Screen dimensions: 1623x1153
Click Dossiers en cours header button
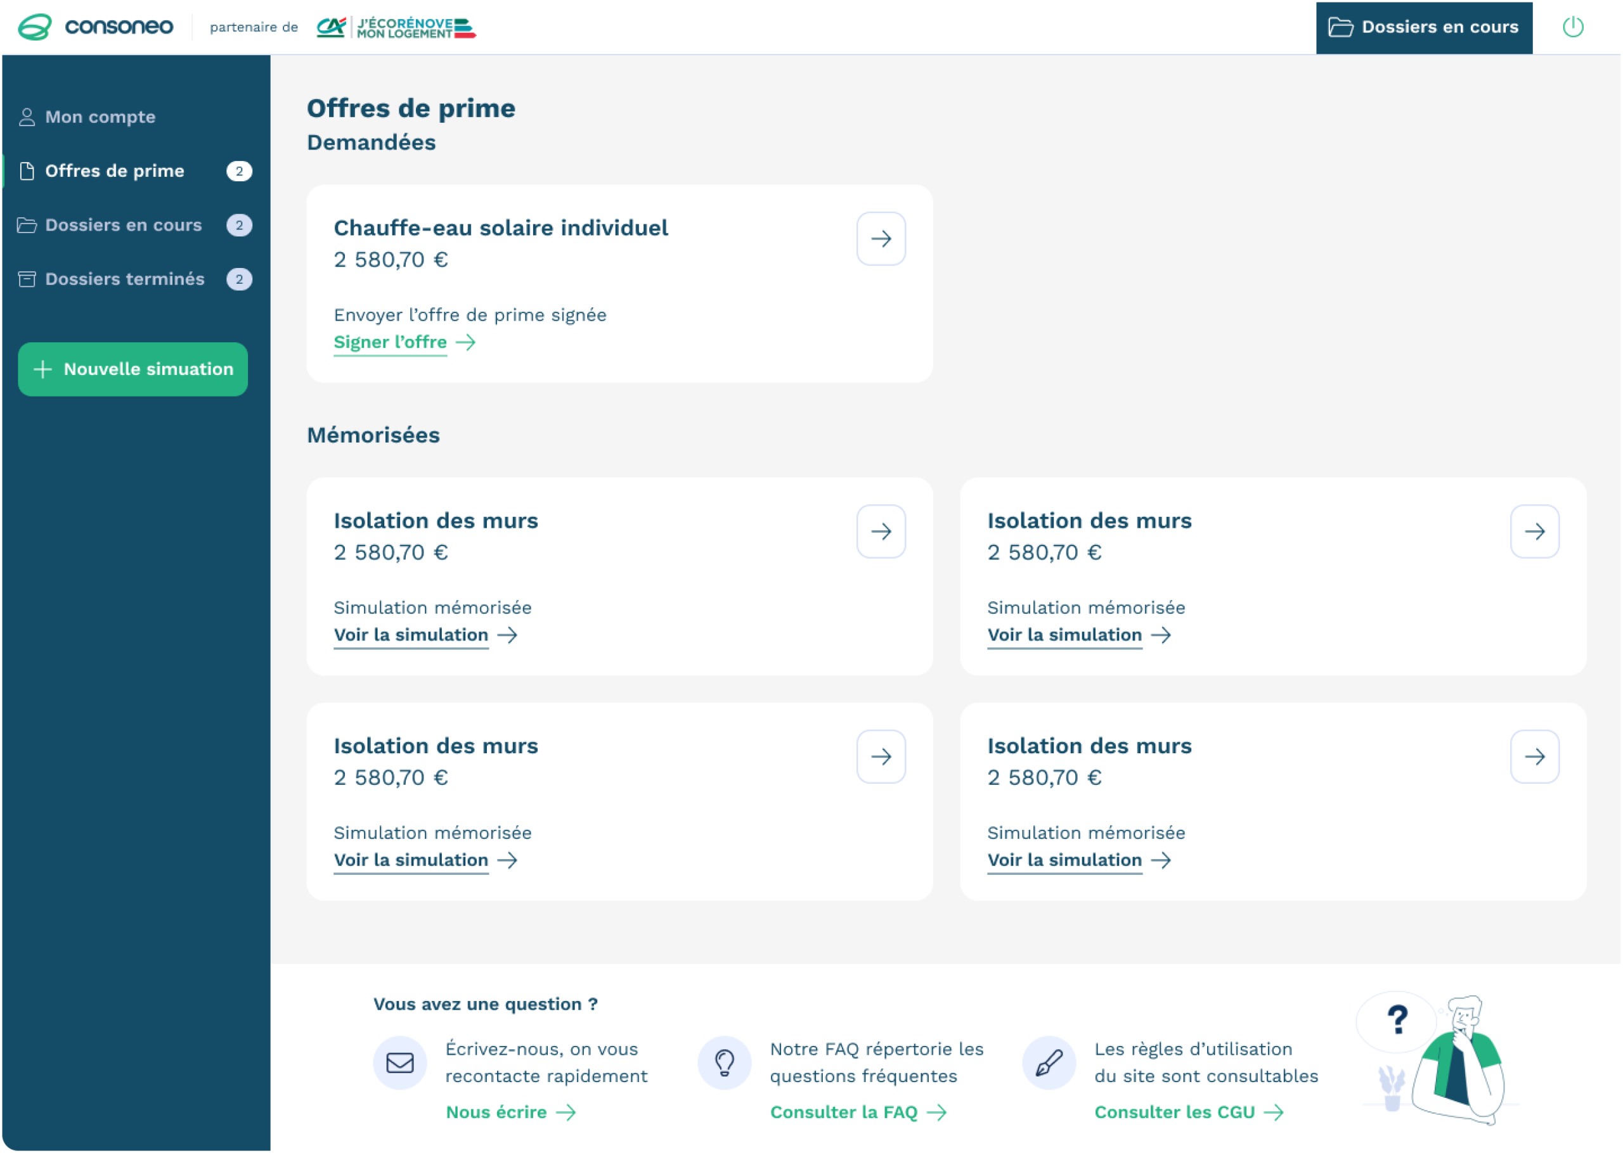click(x=1423, y=28)
